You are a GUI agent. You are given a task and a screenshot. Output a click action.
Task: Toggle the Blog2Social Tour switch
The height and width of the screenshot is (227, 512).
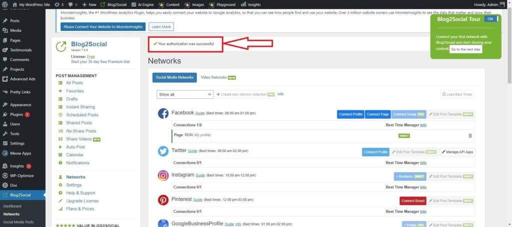pyautogui.click(x=491, y=19)
